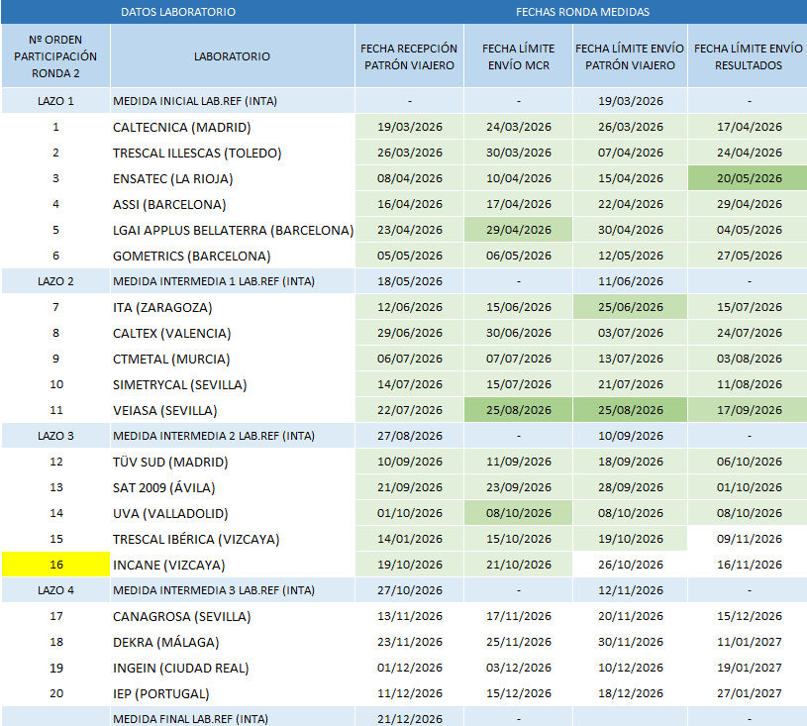Select the 'DEKRA (MÁLAGA)' cell
807x726 pixels.
coord(232,642)
